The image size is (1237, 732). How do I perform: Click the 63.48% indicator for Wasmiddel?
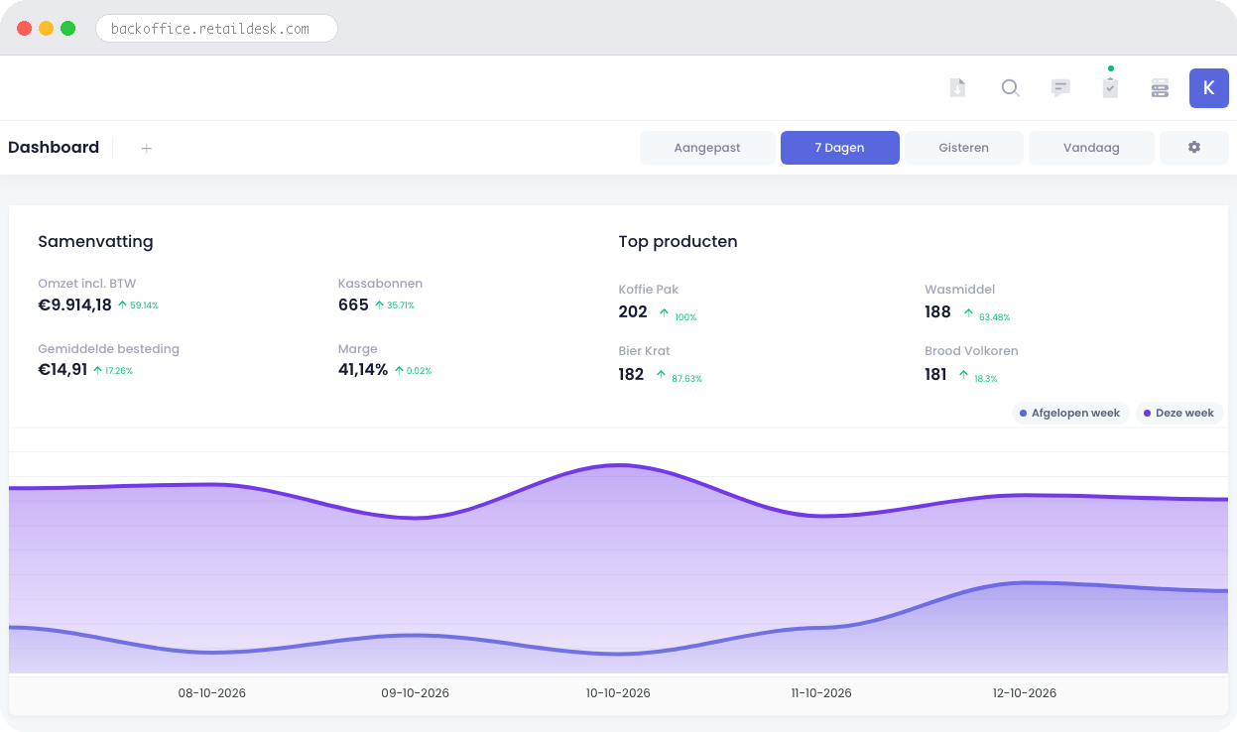click(x=986, y=315)
